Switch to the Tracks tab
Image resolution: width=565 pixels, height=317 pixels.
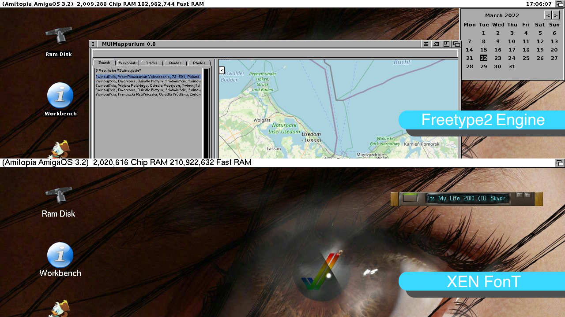151,63
